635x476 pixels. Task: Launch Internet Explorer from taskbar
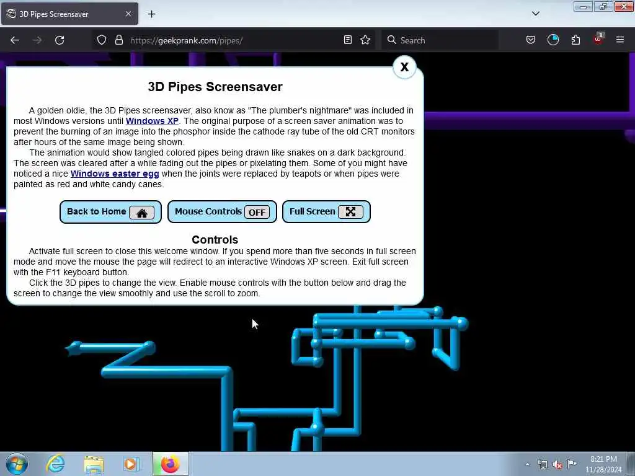[x=55, y=464]
